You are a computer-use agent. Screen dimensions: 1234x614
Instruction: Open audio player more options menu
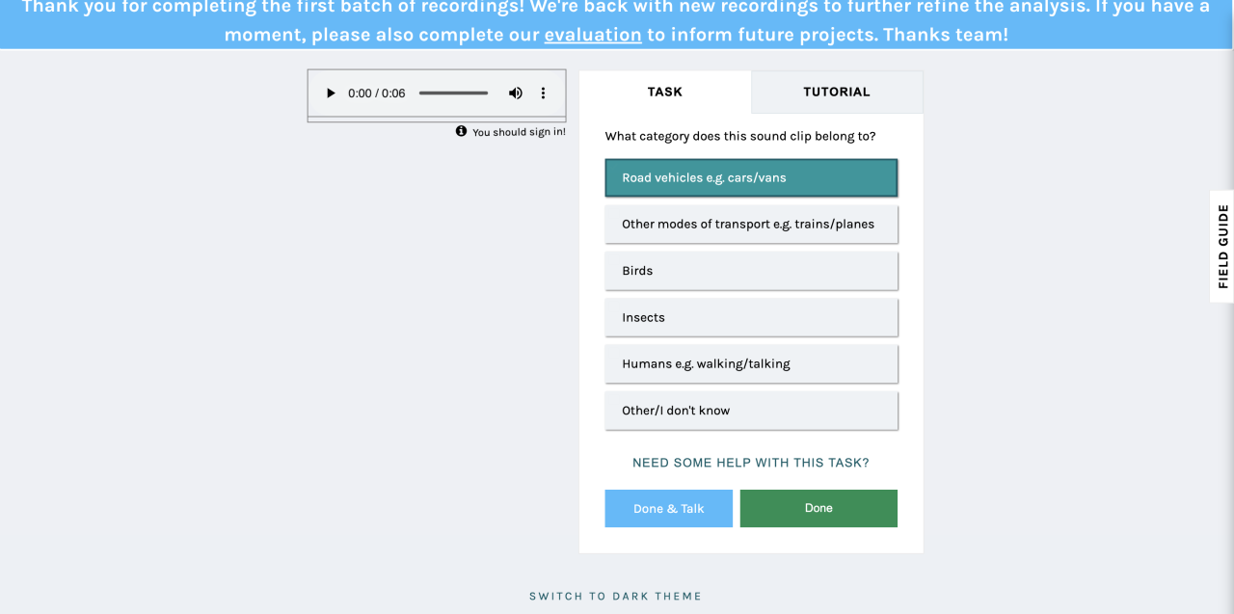[x=543, y=93]
